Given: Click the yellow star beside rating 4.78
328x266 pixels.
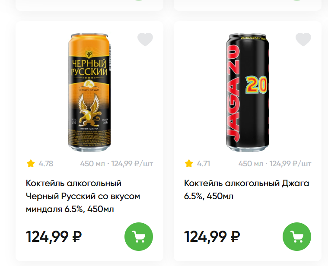Looking at the screenshot, I should [31, 164].
